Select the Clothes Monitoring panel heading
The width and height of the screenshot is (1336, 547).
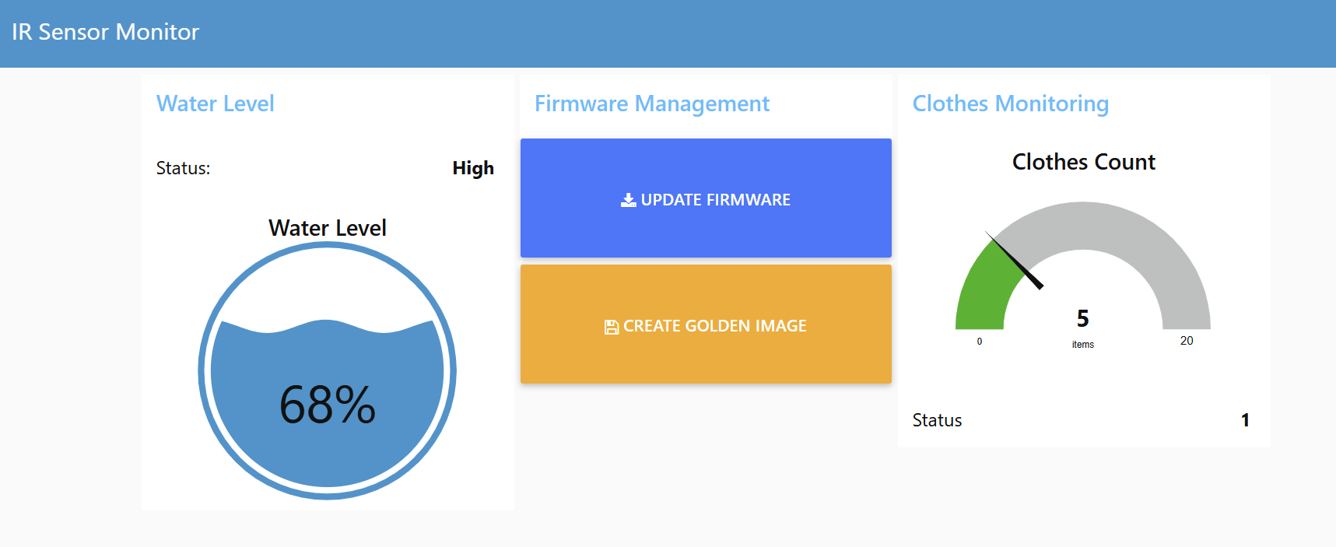pyautogui.click(x=1010, y=103)
